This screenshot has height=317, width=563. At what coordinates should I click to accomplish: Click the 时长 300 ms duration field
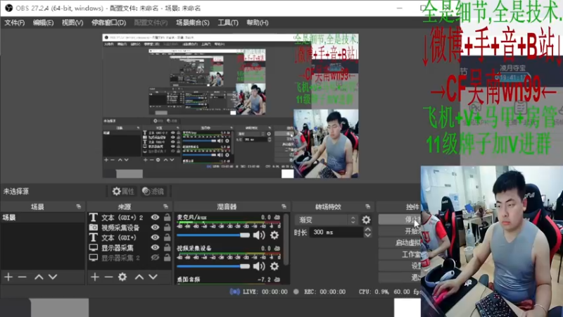(x=336, y=232)
